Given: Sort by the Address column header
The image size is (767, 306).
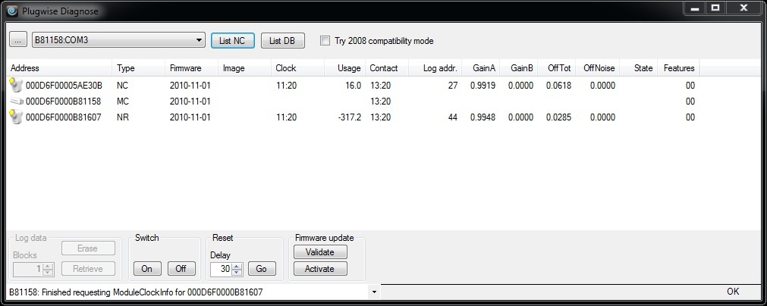Looking at the screenshot, I should [58, 68].
